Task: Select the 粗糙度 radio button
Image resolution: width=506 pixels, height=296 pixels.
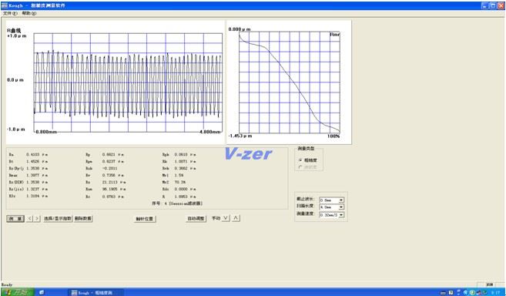Action: 300,160
